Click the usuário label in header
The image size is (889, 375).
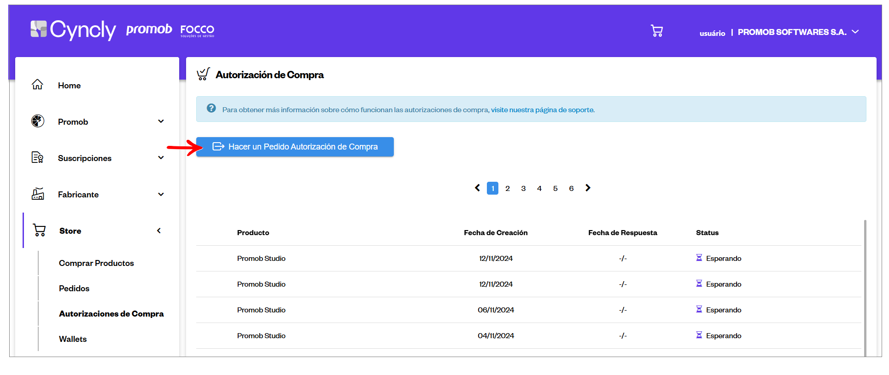tap(712, 33)
